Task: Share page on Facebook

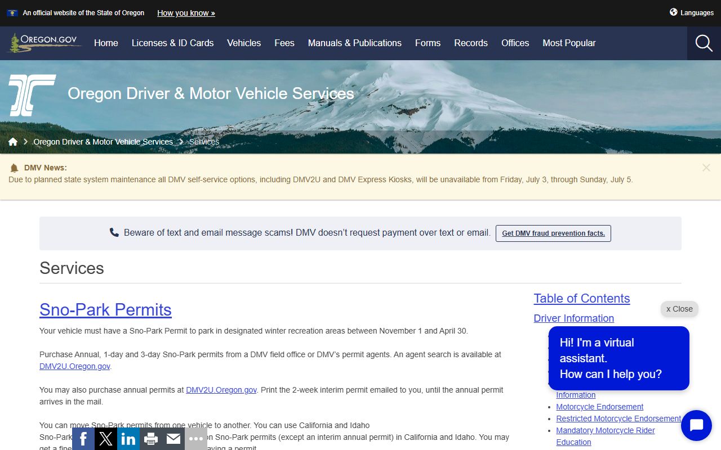Action: pyautogui.click(x=83, y=439)
